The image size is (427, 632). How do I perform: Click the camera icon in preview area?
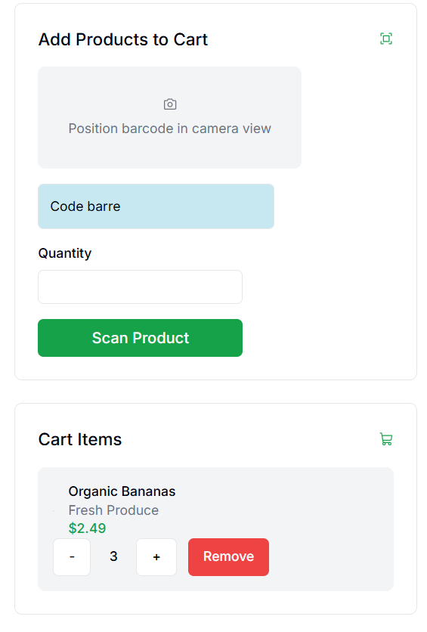[x=170, y=104]
